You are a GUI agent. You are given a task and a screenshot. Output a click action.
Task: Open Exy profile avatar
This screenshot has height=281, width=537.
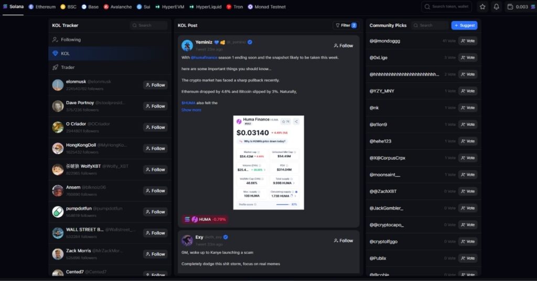tap(187, 240)
